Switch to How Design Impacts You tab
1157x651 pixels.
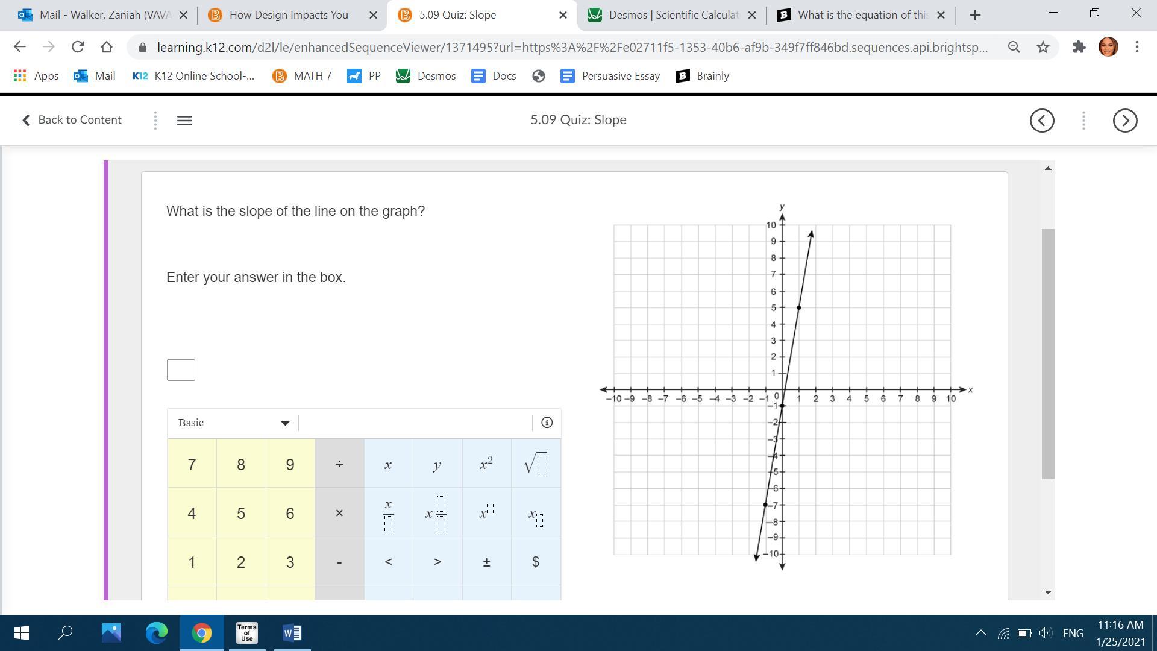289,15
